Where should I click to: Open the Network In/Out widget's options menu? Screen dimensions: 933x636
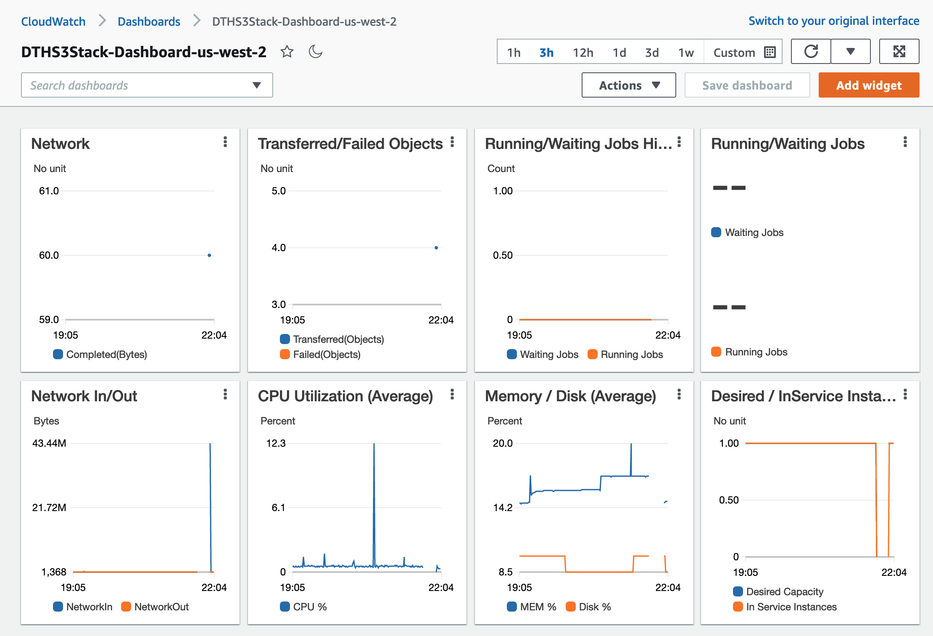(225, 395)
